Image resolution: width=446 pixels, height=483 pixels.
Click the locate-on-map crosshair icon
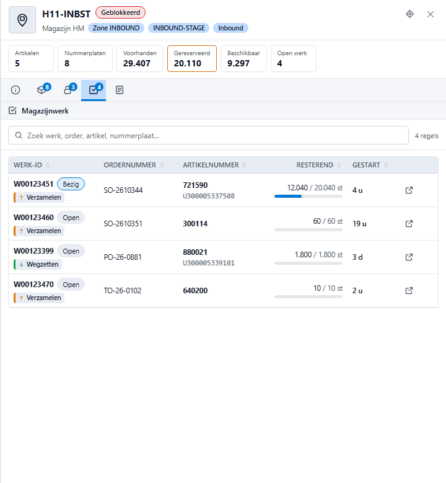[x=409, y=14]
